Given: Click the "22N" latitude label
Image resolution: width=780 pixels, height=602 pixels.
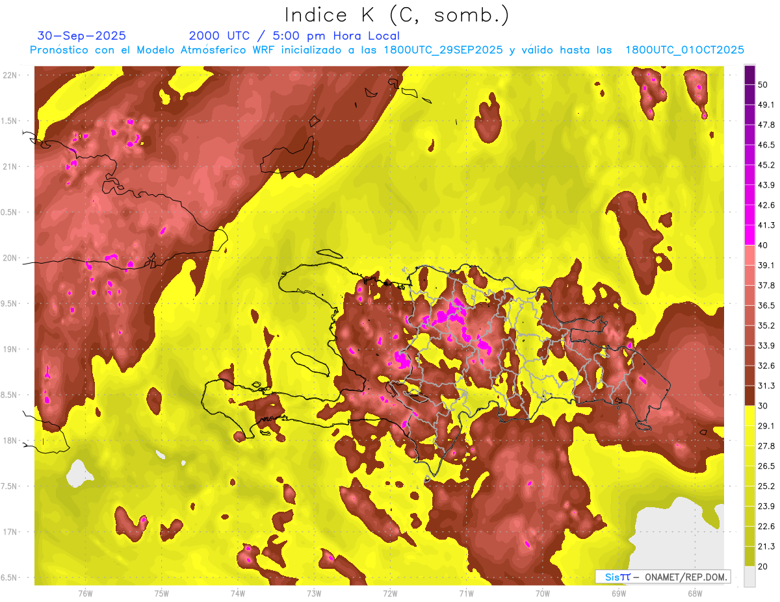Looking at the screenshot, I should [11, 75].
